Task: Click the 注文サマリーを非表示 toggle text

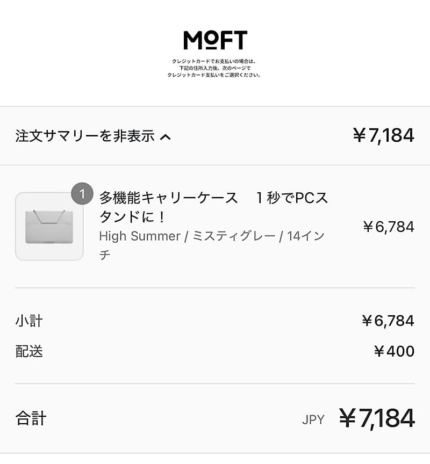Action: coord(85,136)
